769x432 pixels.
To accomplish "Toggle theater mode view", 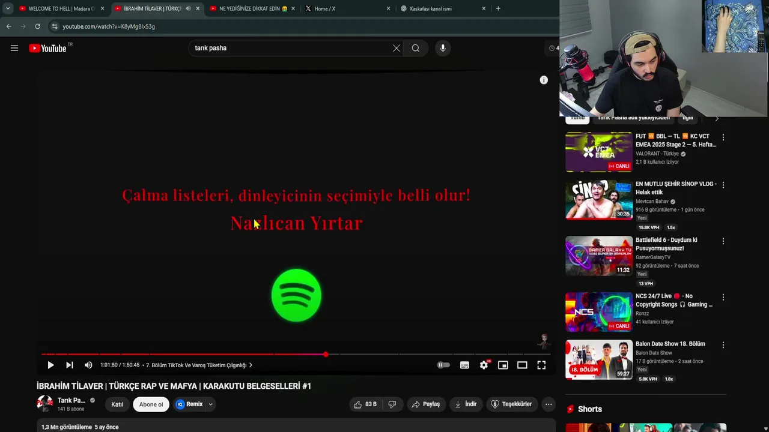I will [522, 365].
